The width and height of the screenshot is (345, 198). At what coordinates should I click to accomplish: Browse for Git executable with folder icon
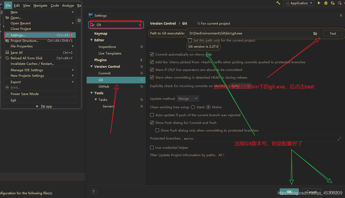pyautogui.click(x=315, y=33)
